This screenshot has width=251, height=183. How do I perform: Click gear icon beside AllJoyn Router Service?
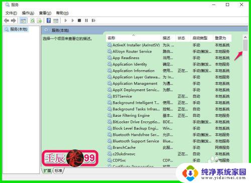pyautogui.click(x=109, y=52)
